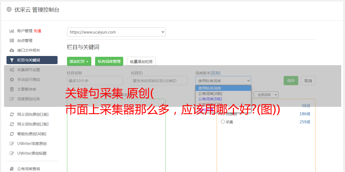This screenshot has height=172, width=345.
Task: Click the database icon for 文章暂存库
Action: click(x=12, y=89)
